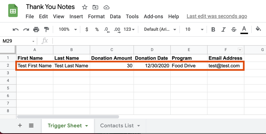
Task: Select the cell with 12/30/2020
Action: click(x=152, y=66)
